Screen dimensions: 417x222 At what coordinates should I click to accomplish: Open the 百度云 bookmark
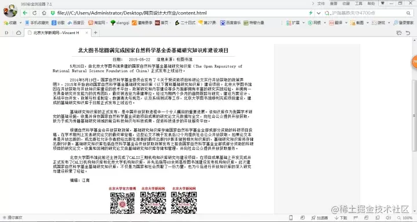(76, 23)
